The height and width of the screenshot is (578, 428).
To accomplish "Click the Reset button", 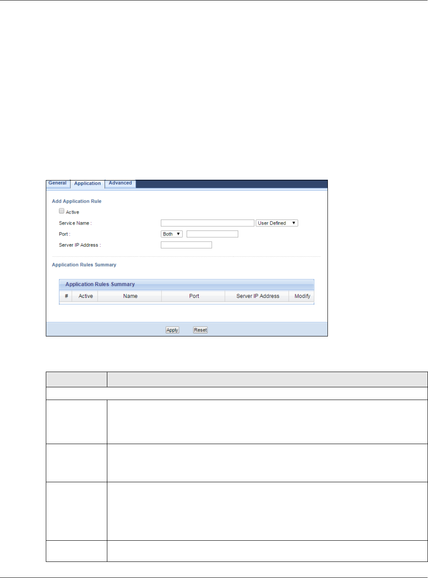I will pyautogui.click(x=200, y=330).
